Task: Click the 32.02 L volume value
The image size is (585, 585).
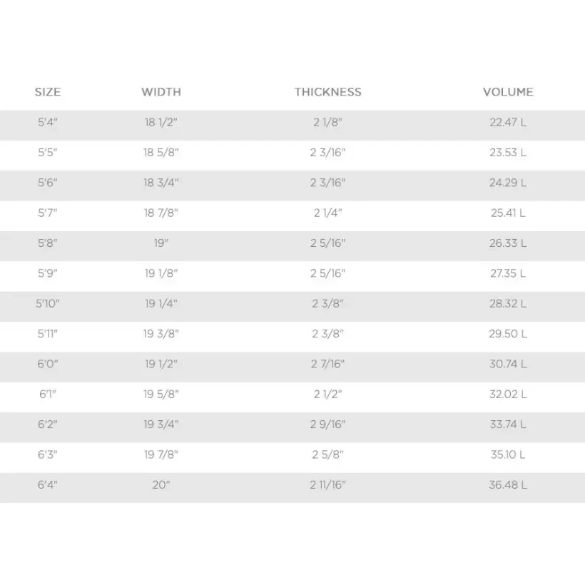Action: (x=508, y=395)
